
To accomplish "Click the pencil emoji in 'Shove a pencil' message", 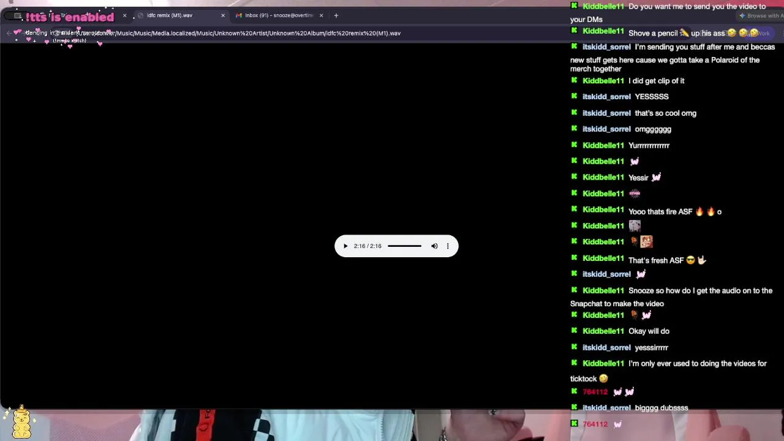I will coord(684,33).
